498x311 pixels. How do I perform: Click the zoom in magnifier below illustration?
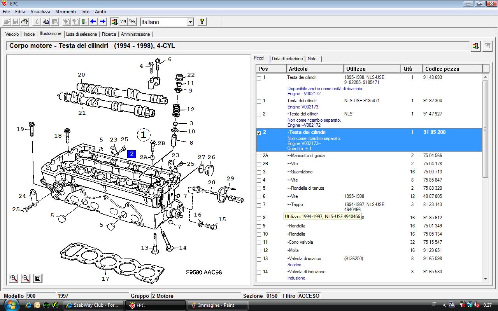tap(14, 278)
